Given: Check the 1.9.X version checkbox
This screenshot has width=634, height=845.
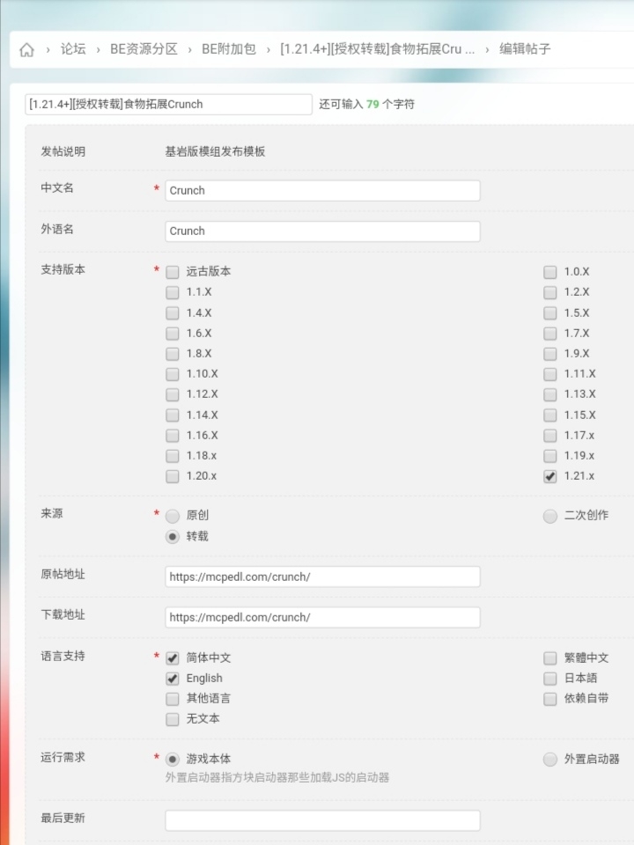Looking at the screenshot, I should [549, 354].
